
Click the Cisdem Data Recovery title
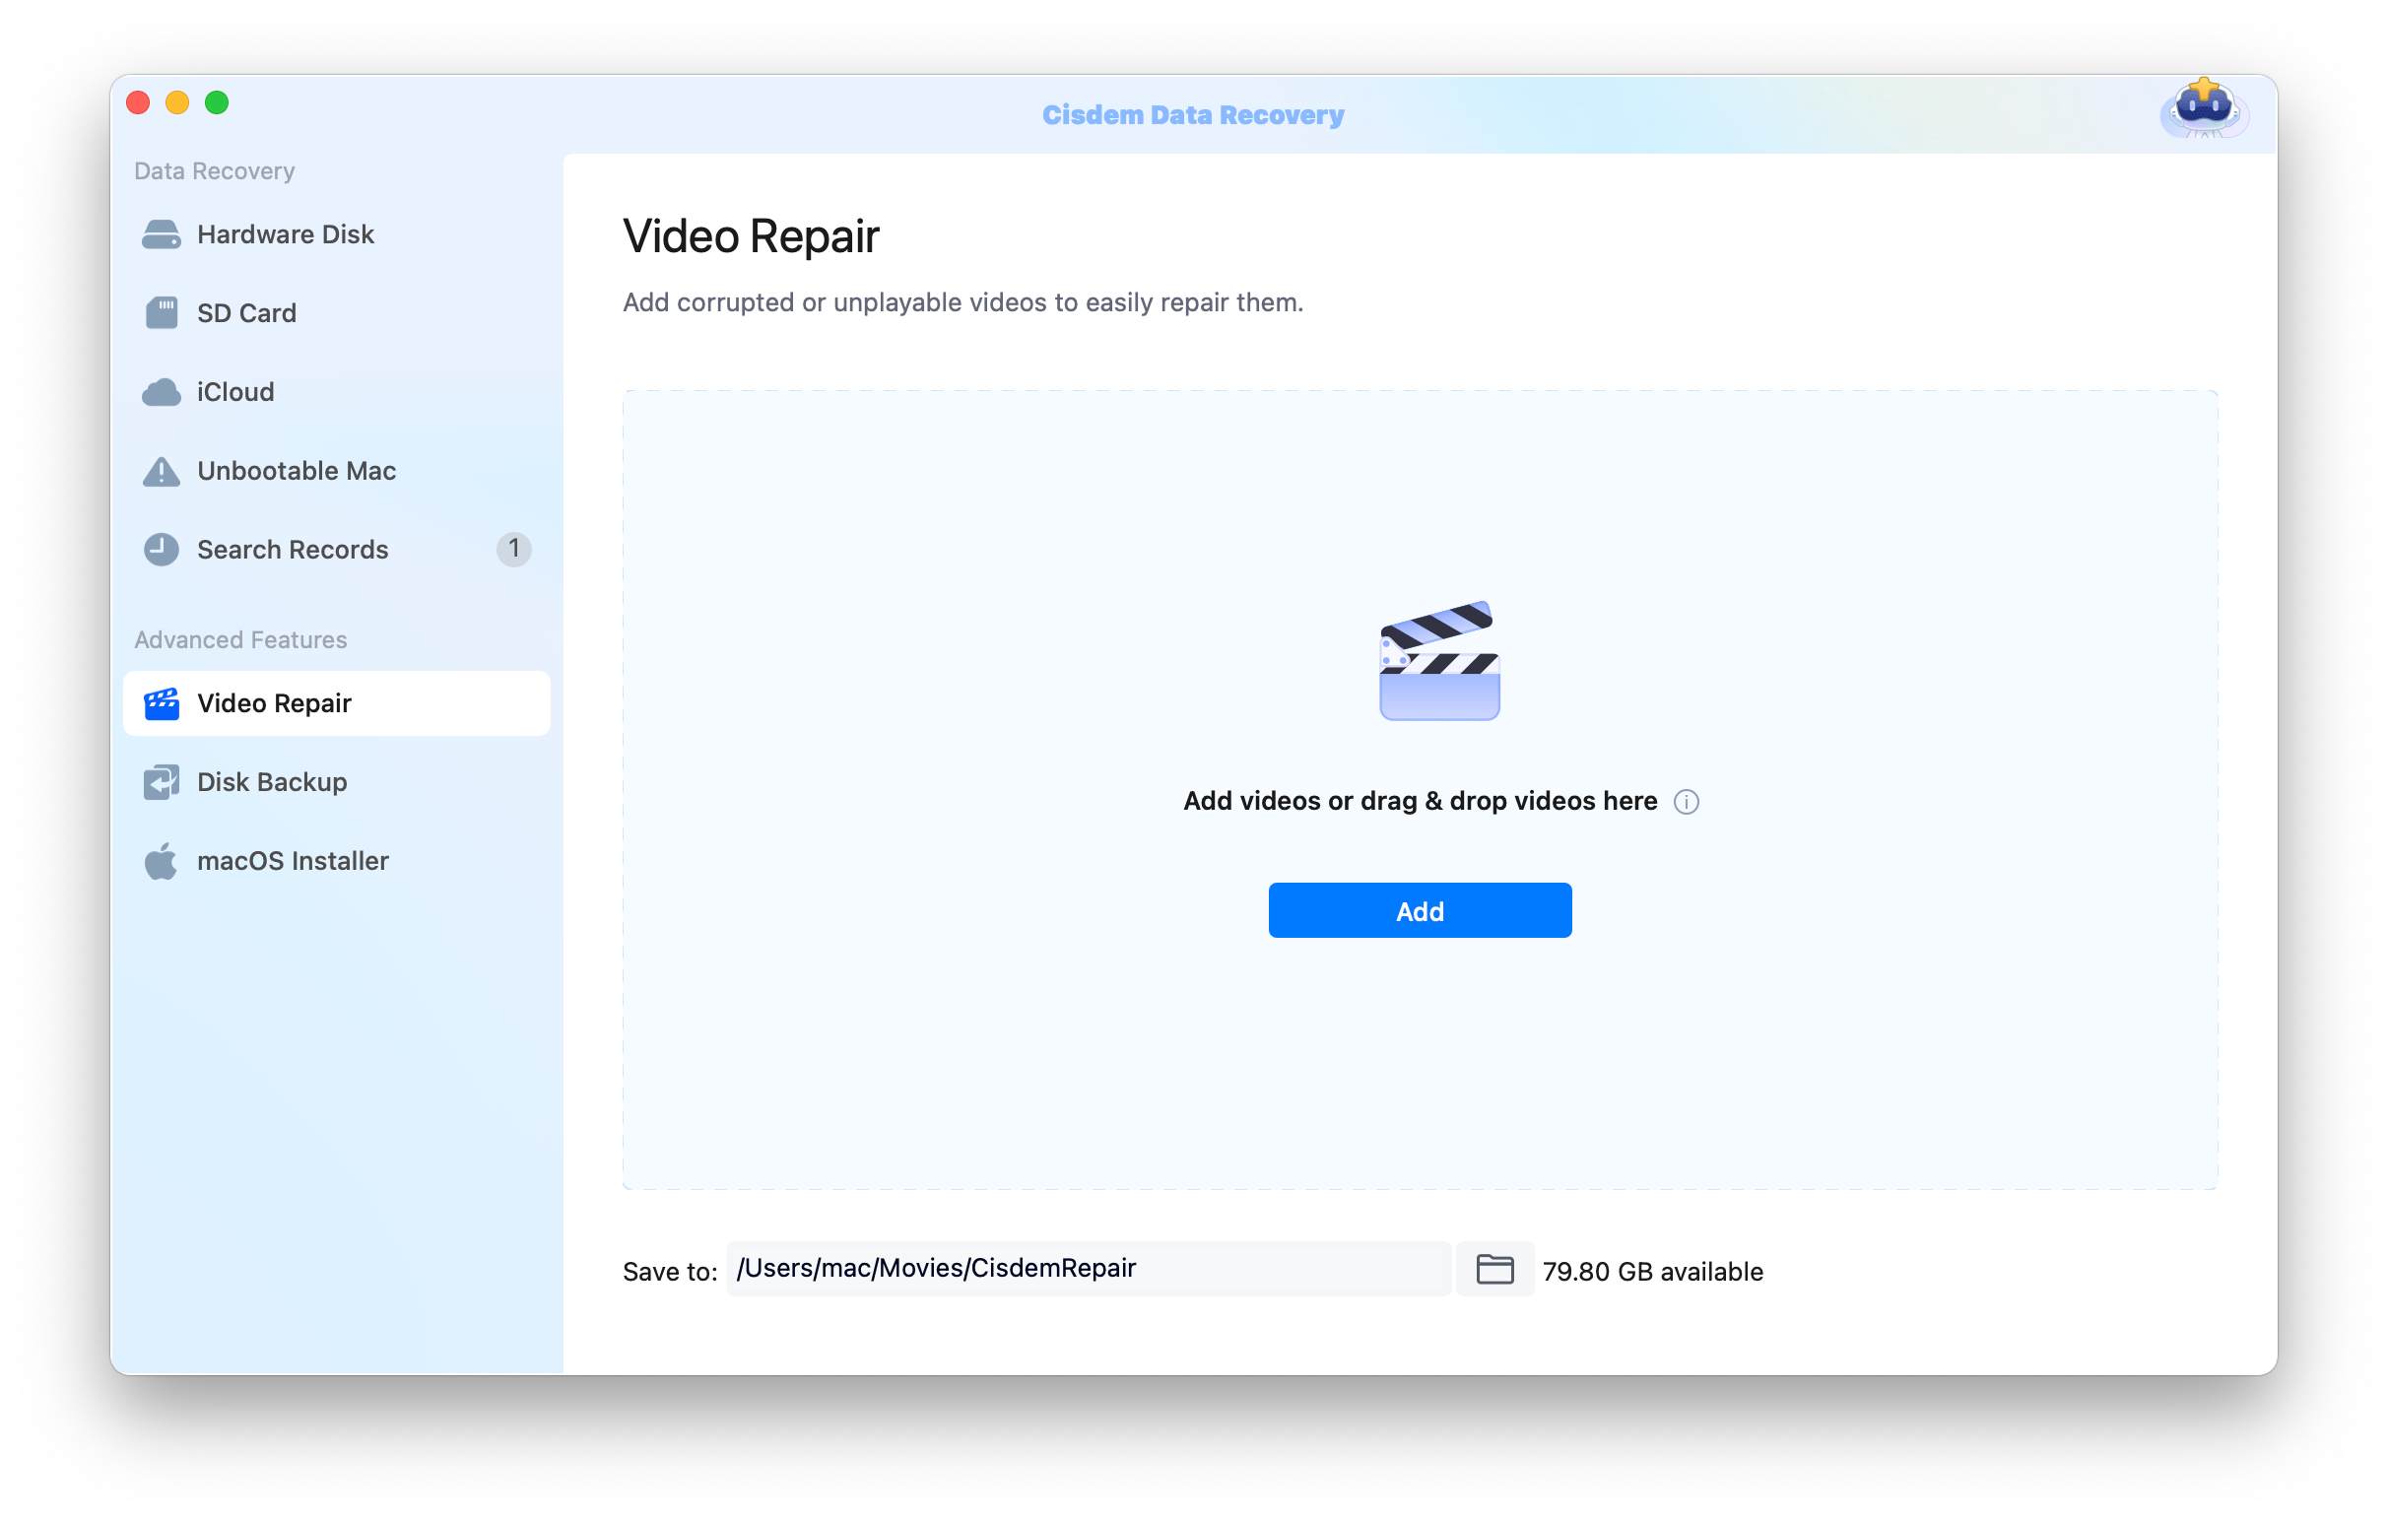pyautogui.click(x=1193, y=114)
